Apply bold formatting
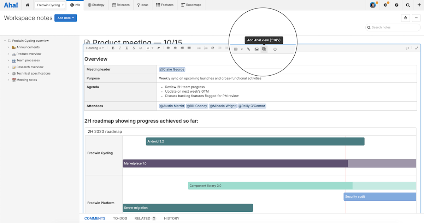 (x=113, y=48)
